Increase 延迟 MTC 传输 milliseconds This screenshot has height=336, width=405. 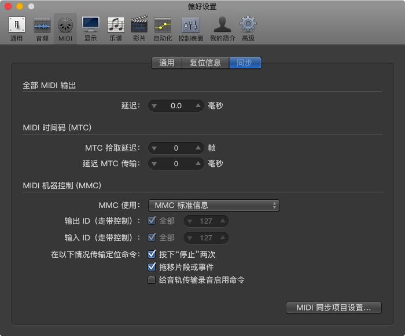pos(198,163)
